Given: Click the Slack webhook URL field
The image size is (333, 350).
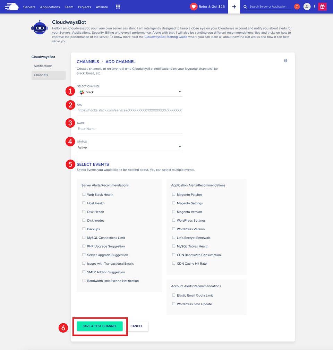Looking at the screenshot, I should pos(130,110).
